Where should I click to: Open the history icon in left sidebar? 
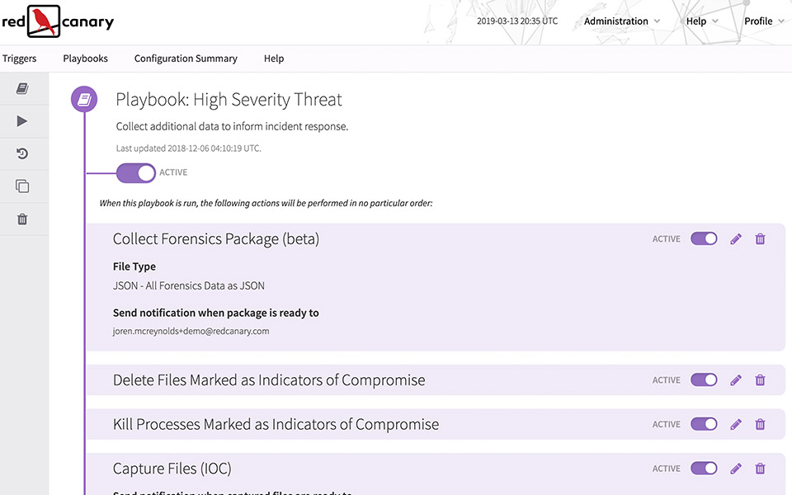[x=22, y=153]
